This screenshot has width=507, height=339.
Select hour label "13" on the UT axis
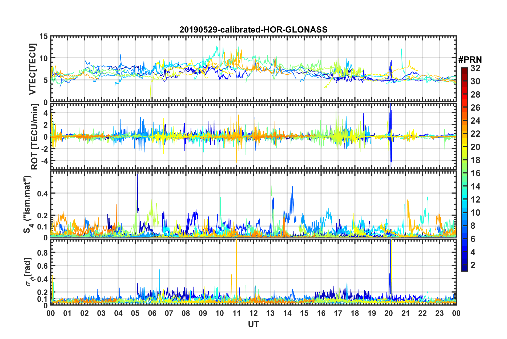(x=270, y=313)
